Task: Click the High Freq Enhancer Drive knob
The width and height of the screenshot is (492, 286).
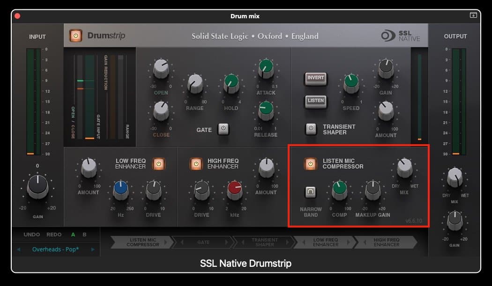Action: click(x=202, y=191)
